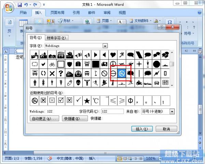Open the 引用 ribbon tab
The height and width of the screenshot is (164, 205).
pyautogui.click(x=76, y=13)
